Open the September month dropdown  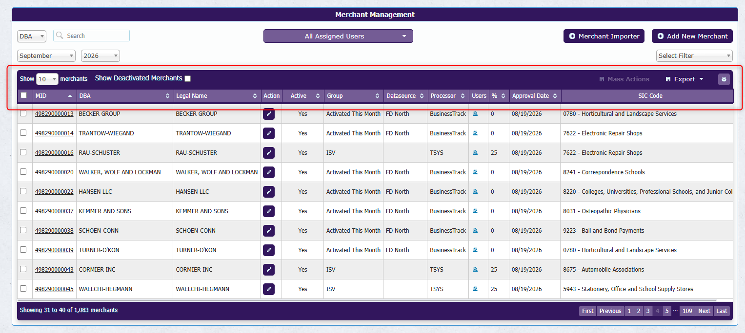pyautogui.click(x=46, y=56)
